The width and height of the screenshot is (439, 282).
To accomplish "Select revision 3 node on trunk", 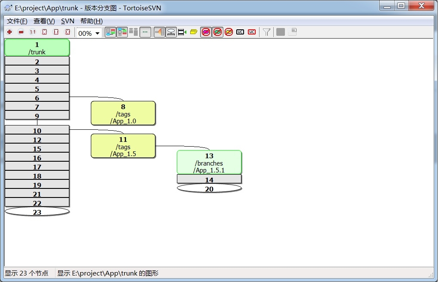I will (37, 70).
